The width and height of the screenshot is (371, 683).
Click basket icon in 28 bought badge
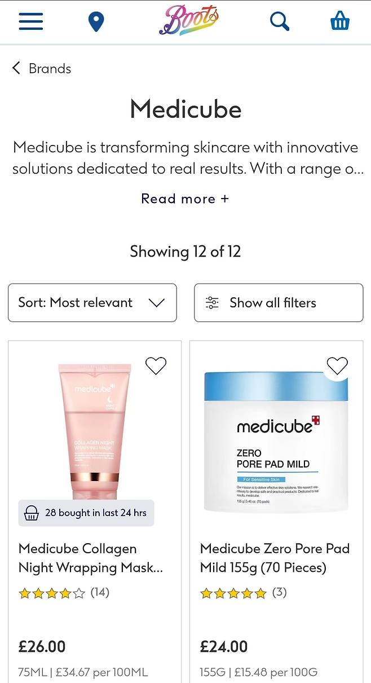32,513
